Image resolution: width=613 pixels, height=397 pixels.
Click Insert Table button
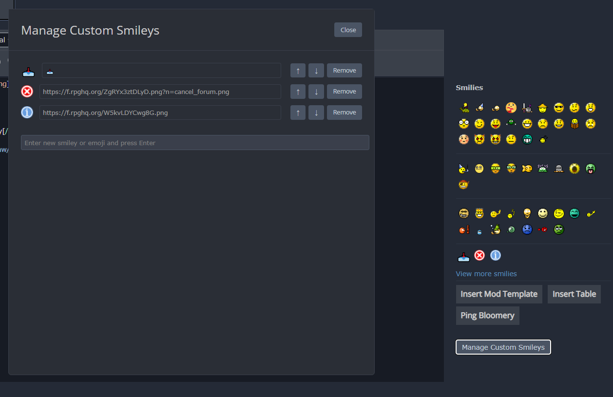(x=574, y=294)
